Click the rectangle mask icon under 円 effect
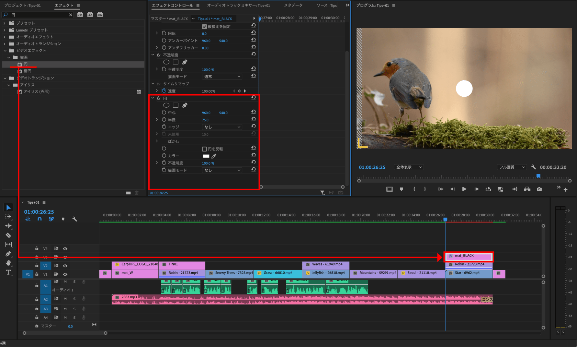This screenshot has width=577, height=347. point(176,105)
